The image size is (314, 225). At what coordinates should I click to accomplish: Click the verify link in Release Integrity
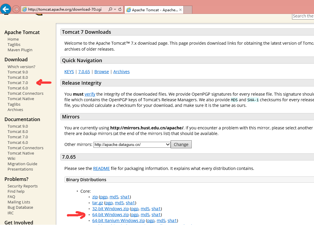90,94
